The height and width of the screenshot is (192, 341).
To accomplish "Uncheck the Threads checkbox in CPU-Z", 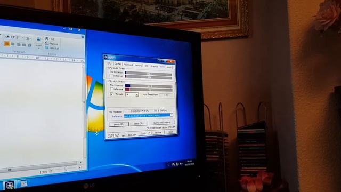I will point(112,94).
